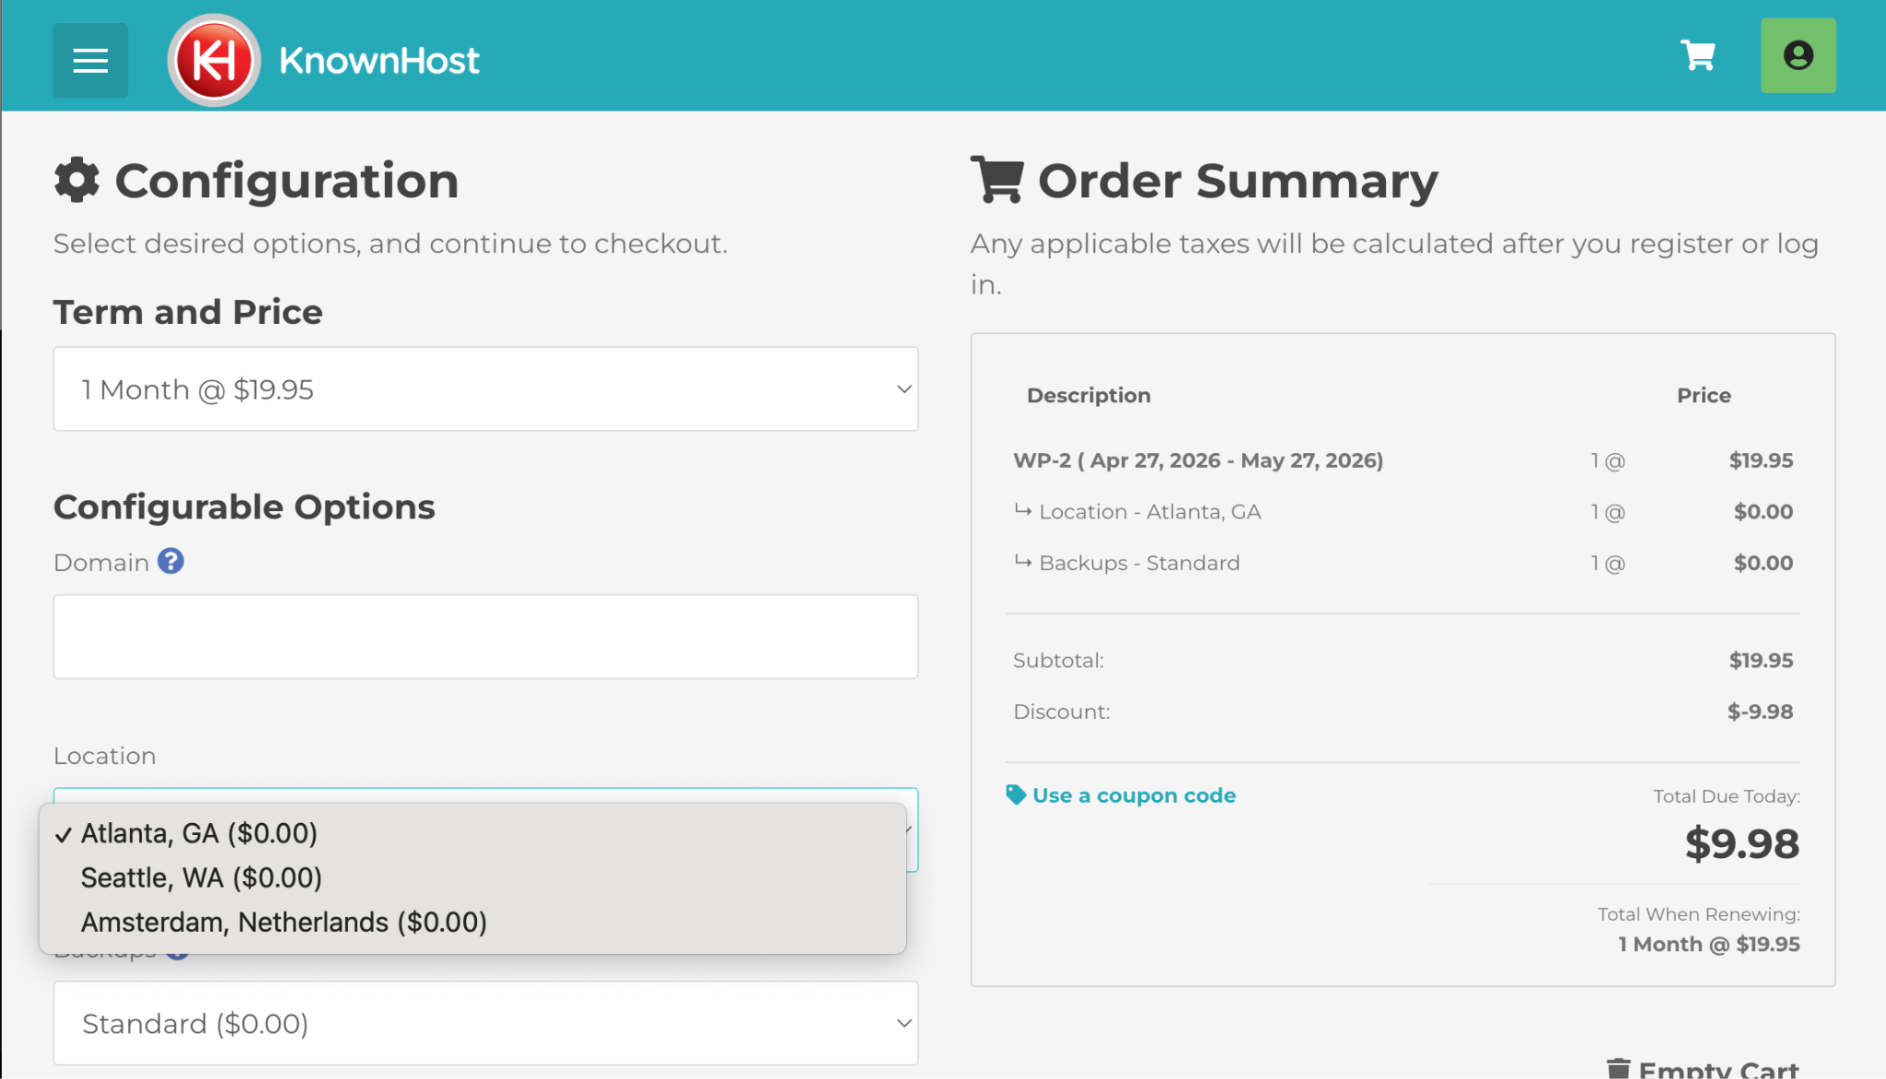Click the KnownHost round logo

coord(214,61)
